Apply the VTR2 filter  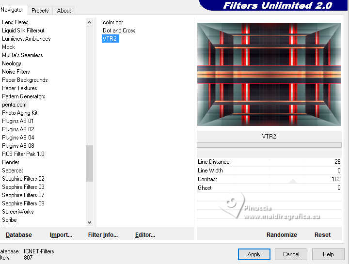coord(254,254)
